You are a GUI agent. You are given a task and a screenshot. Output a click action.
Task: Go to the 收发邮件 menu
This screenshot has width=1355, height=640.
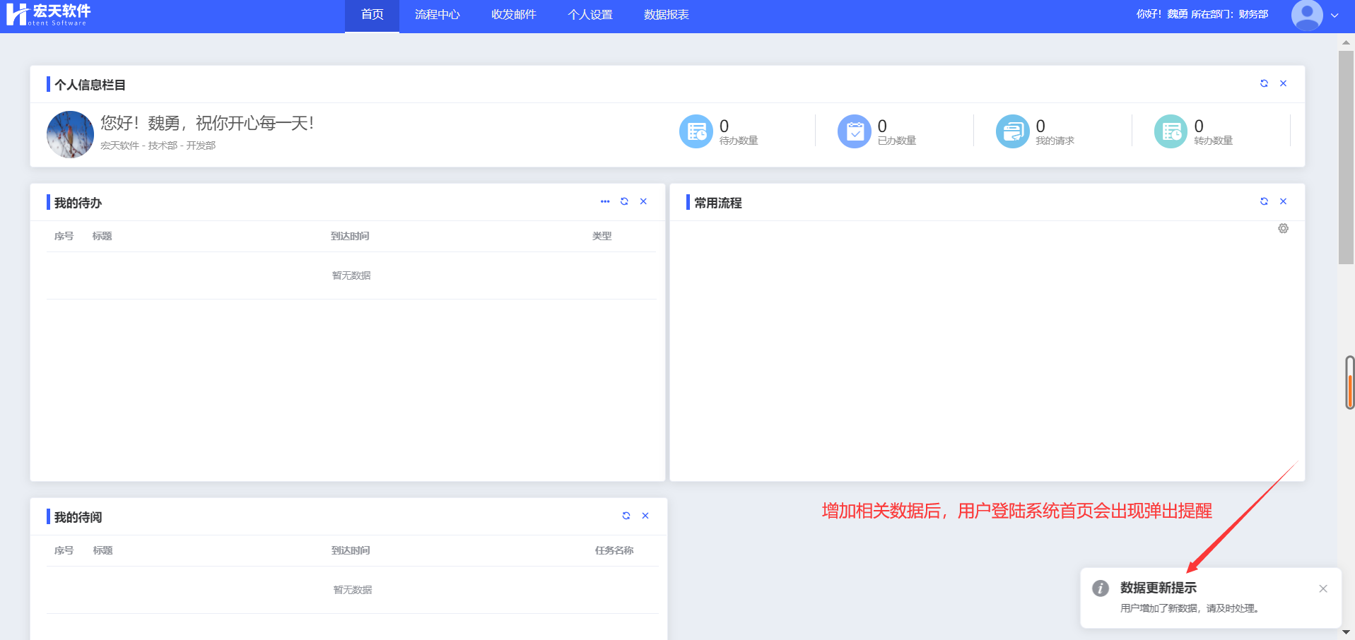pyautogui.click(x=514, y=15)
